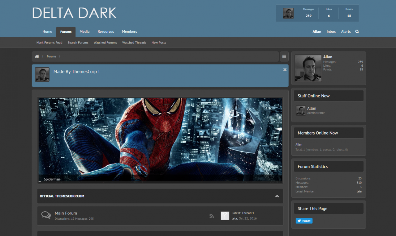
Task: Open the Watched Threads link
Action: [x=134, y=43]
